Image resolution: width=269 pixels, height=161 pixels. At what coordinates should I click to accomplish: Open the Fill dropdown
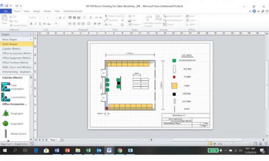pos(132,16)
